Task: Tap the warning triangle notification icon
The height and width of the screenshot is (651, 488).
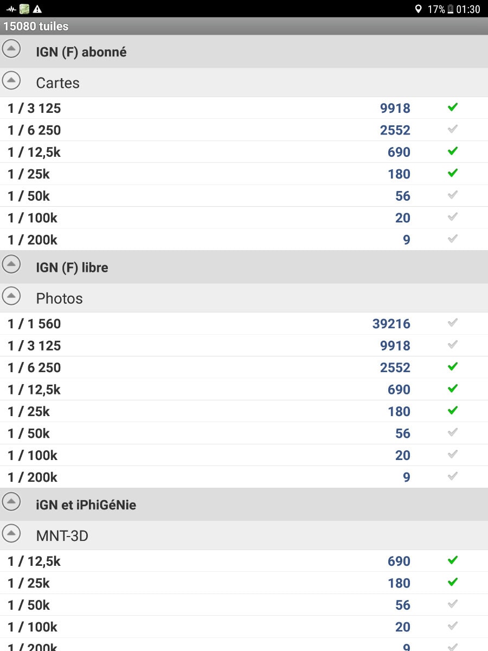Action: [x=37, y=9]
